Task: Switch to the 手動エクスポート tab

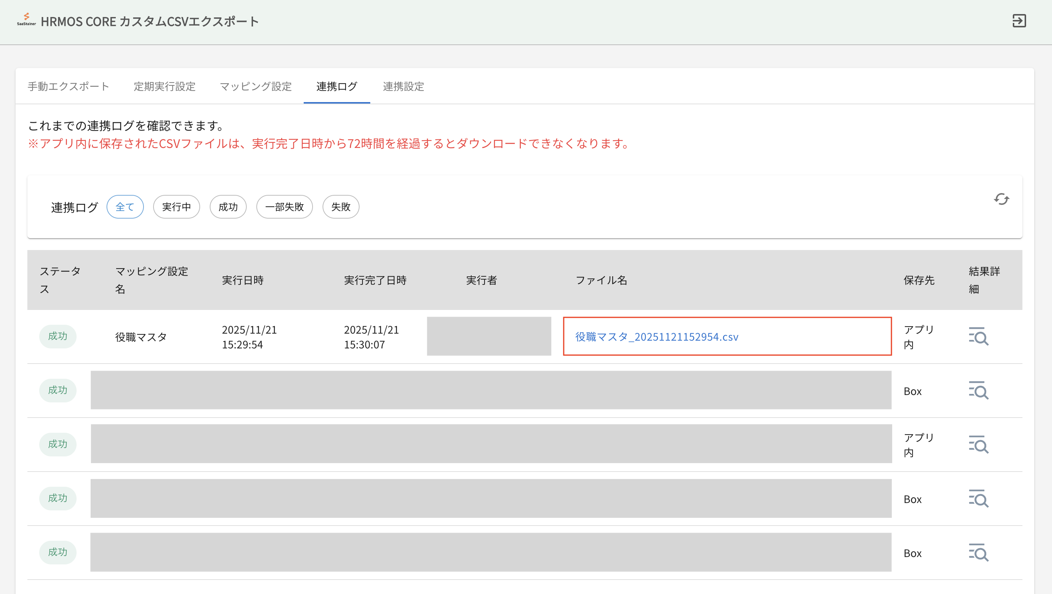Action: 68,87
